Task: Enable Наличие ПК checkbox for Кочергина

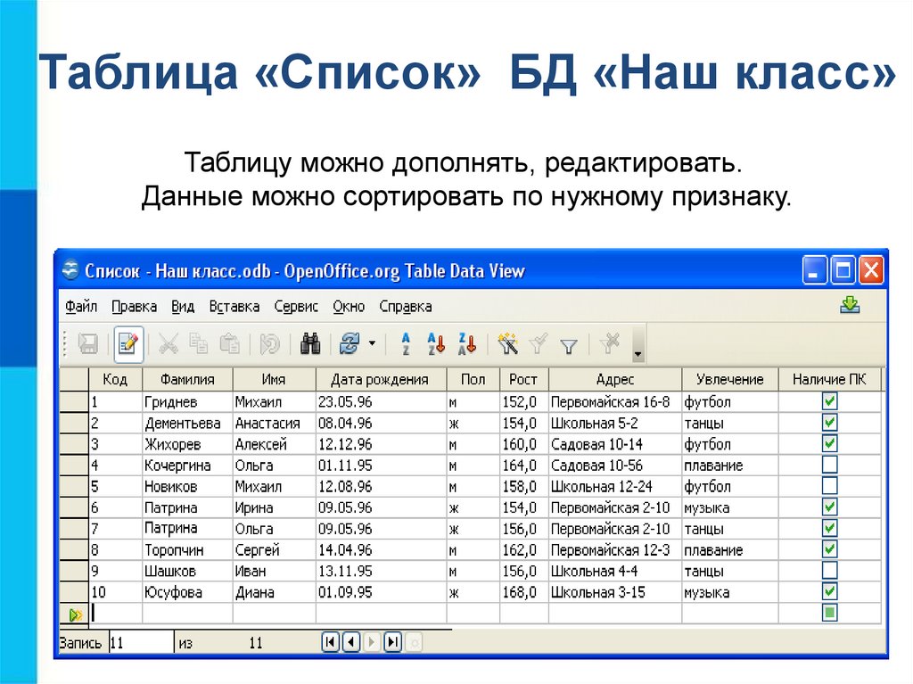Action: coord(829,465)
